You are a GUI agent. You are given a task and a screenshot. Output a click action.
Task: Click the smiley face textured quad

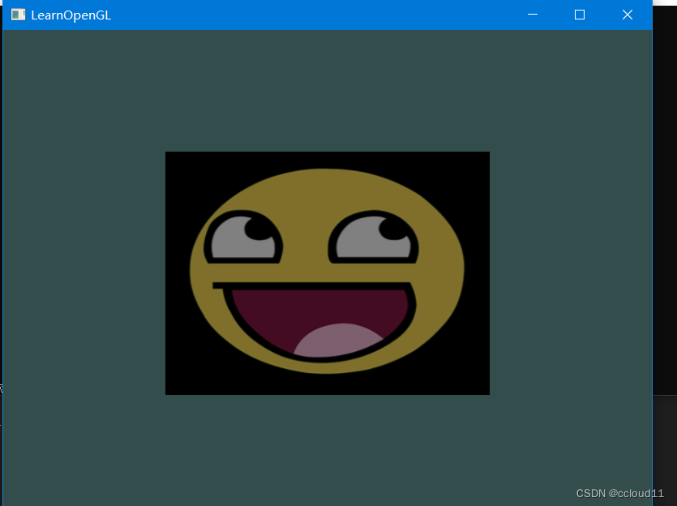click(x=328, y=272)
